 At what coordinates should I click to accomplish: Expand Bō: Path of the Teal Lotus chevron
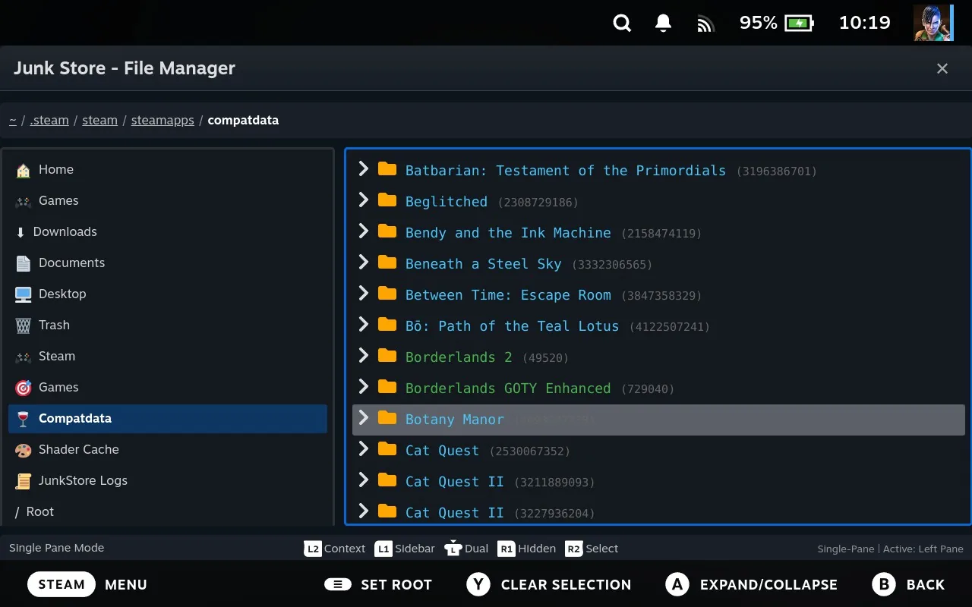[x=363, y=325]
